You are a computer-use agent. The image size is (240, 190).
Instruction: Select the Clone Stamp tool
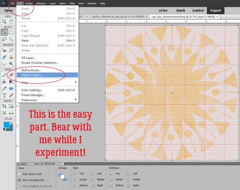click(11, 57)
